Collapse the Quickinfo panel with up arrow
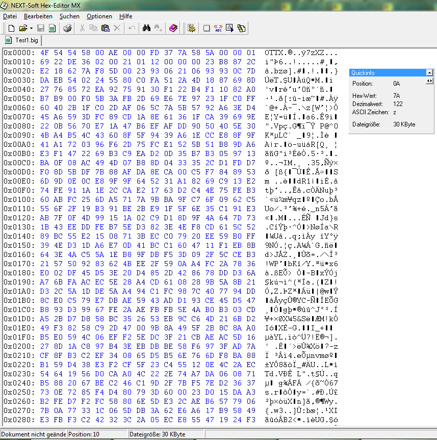The height and width of the screenshot is (440, 437). pyautogui.click(x=429, y=73)
